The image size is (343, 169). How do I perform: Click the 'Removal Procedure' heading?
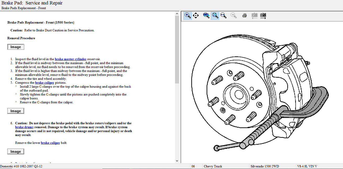coord(21,38)
